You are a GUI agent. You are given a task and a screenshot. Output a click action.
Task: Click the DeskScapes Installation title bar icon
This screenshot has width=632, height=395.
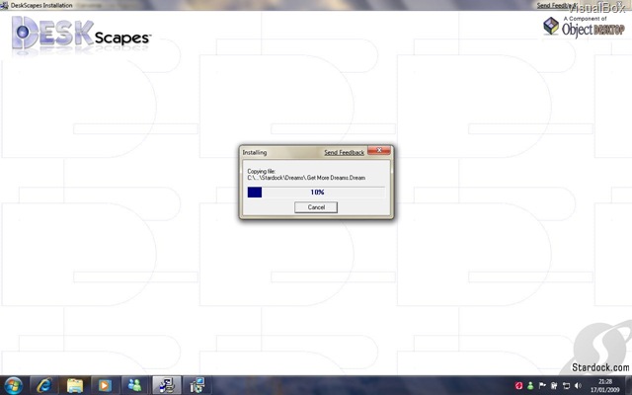[x=4, y=5]
